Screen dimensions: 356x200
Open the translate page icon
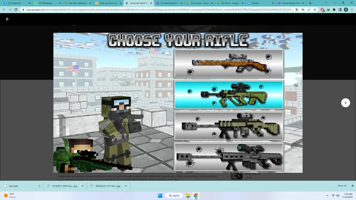point(297,9)
